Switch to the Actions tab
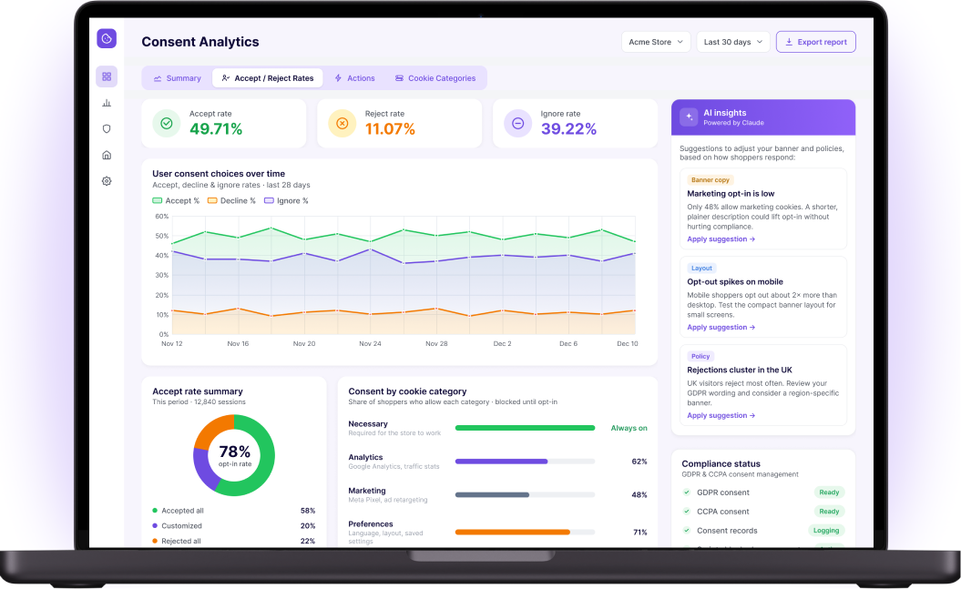 tap(354, 78)
